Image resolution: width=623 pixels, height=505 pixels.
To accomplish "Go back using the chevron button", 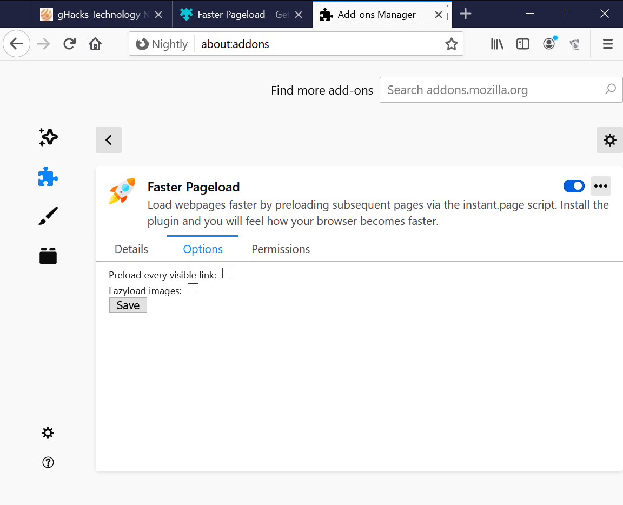I will [x=108, y=140].
